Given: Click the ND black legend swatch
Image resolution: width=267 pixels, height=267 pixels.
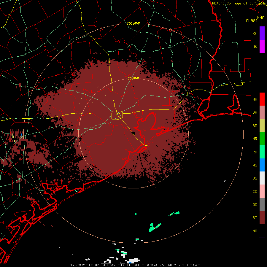Looking at the screenshot, I should pos(262,231).
